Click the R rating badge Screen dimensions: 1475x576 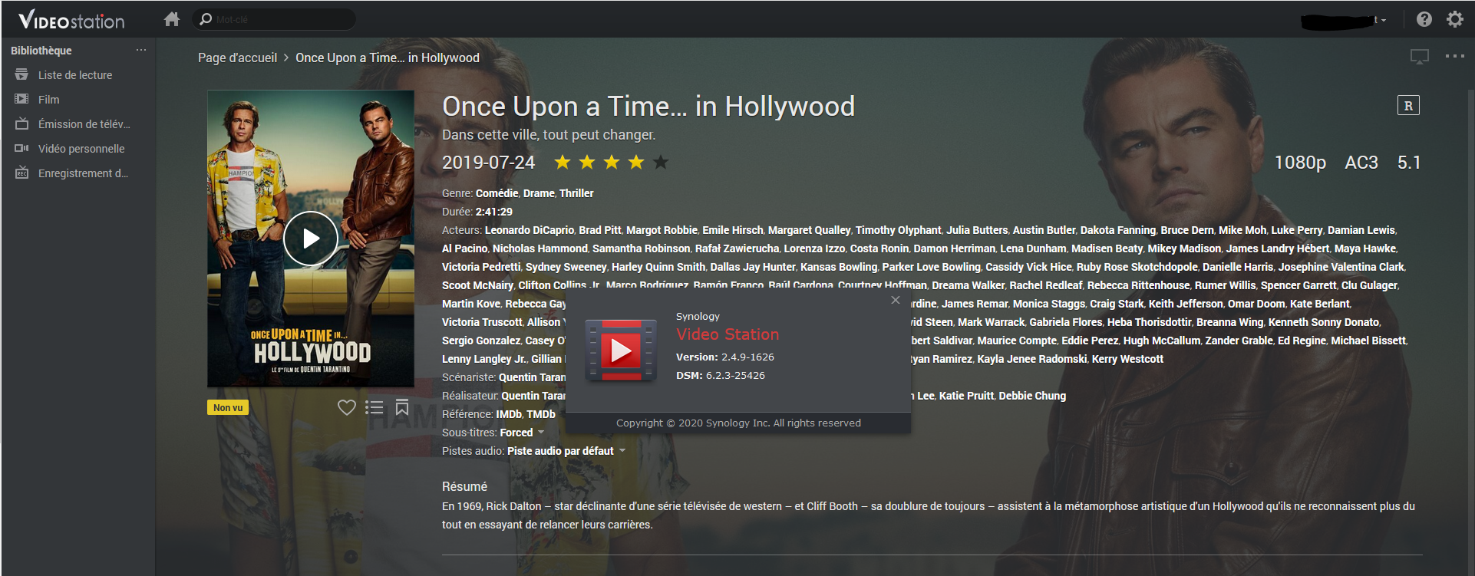click(1408, 106)
